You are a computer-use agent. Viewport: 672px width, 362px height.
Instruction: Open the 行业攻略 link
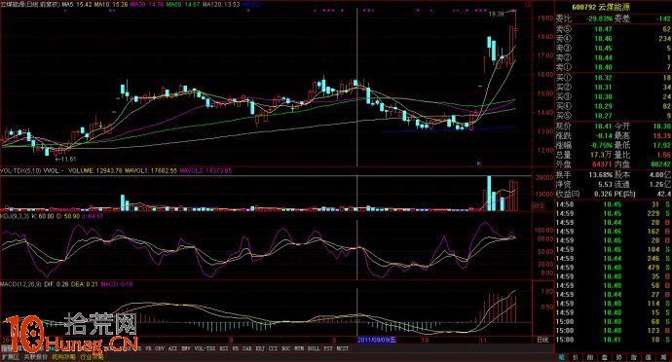(92, 357)
